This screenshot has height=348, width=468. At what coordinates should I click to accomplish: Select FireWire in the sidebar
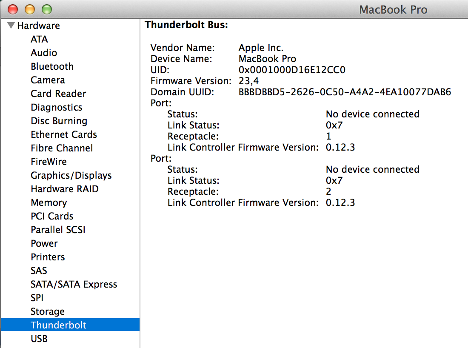tap(49, 162)
